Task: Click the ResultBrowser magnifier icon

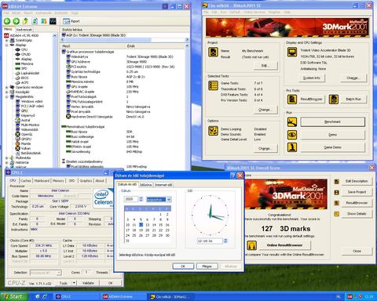Action: pyautogui.click(x=292, y=100)
